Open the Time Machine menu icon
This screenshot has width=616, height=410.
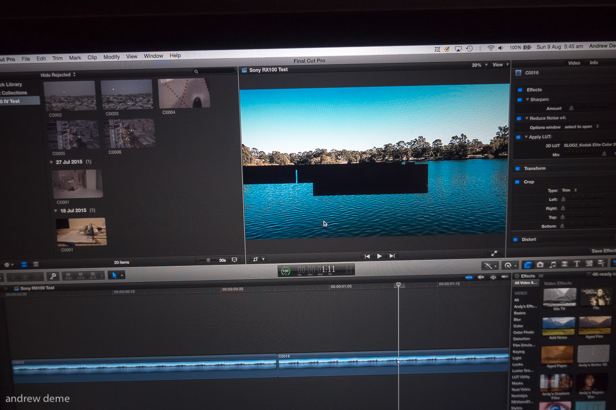click(x=470, y=49)
